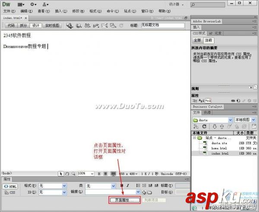Image resolution: width=259 pixels, height=212 pixels.
Task: Switch Properties panel to HTML mode
Action: 10,187
